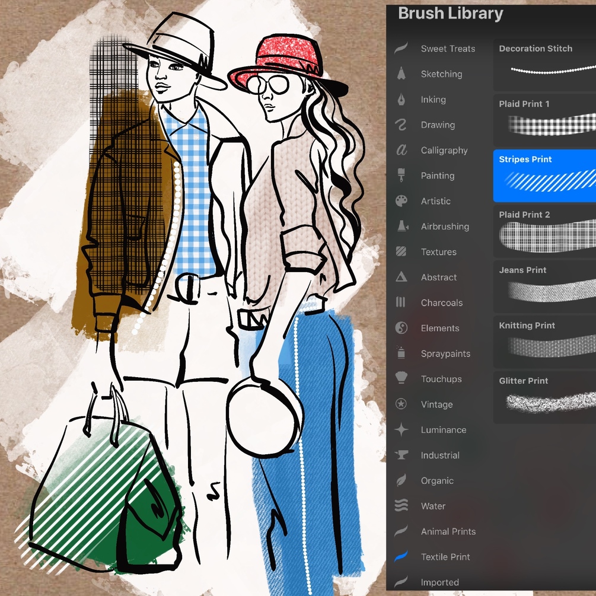Click the Artistic palette icon
Viewport: 596px width, 596px height.
coord(401,200)
